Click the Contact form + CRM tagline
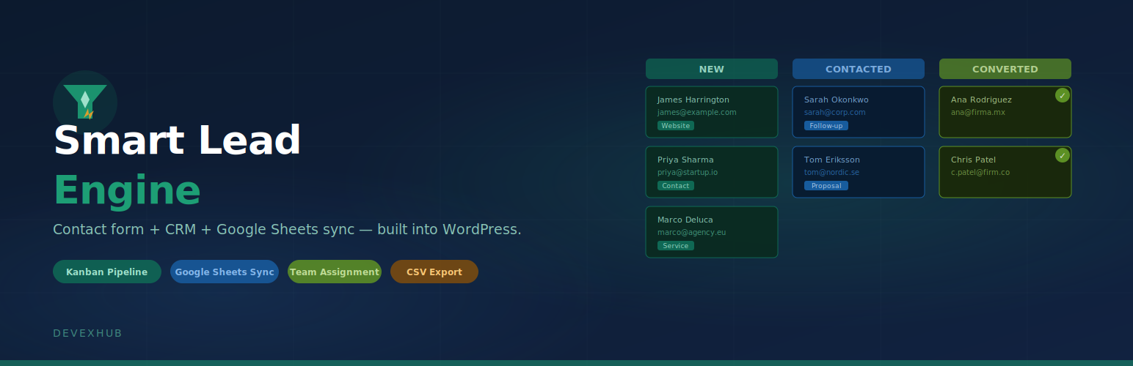 point(287,229)
